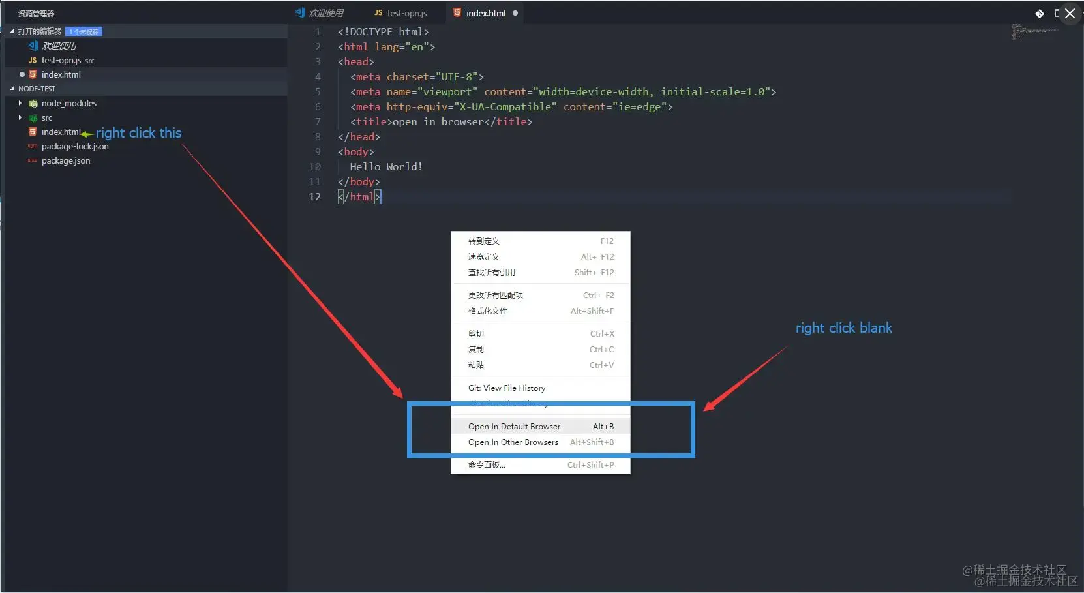Screen dimensions: 1084x593
Task: Expand the node_modules folder arrow
Action: pos(20,103)
